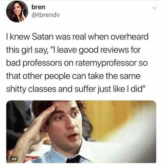The height and width of the screenshot is (166, 162).
Task: Open the display name bren
Action: (x=38, y=7)
